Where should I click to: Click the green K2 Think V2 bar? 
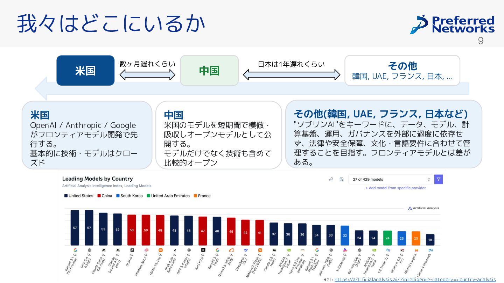388,238
